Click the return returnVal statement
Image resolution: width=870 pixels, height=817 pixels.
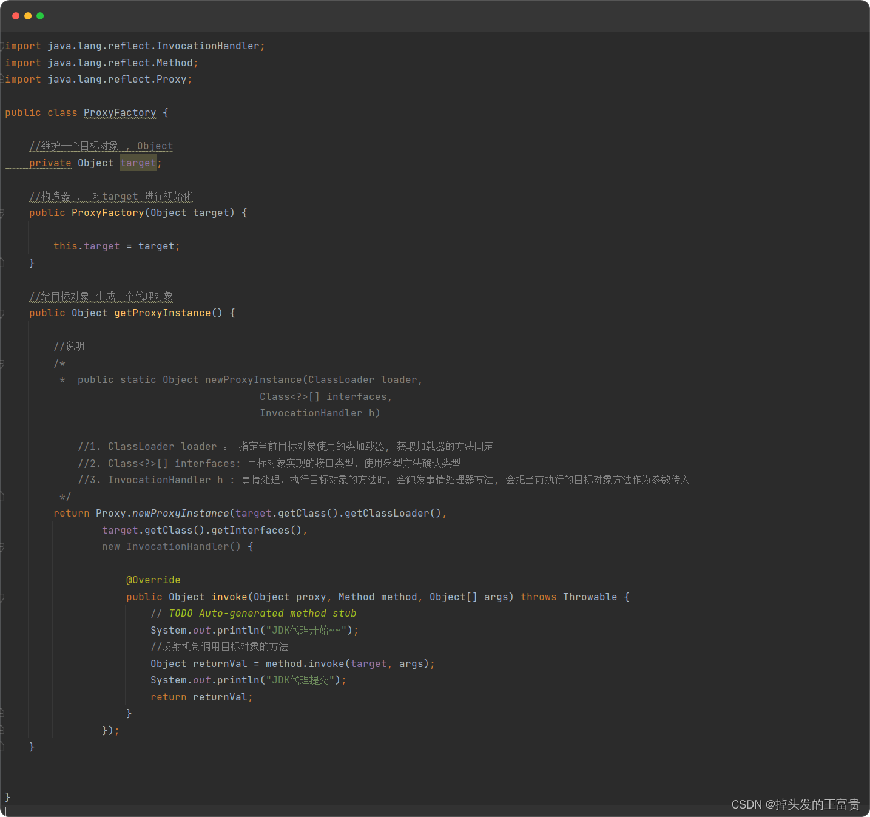[201, 697]
